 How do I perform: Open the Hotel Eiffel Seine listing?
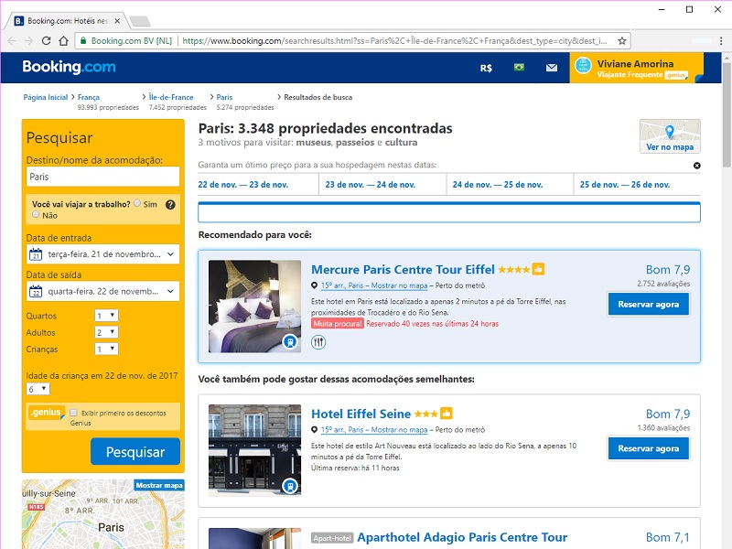click(x=361, y=414)
